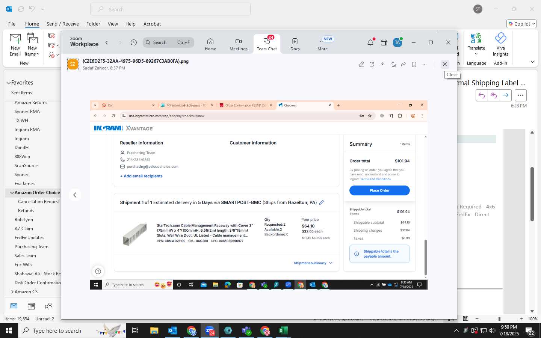
Task: Open the View ribbon tab
Action: [113, 24]
